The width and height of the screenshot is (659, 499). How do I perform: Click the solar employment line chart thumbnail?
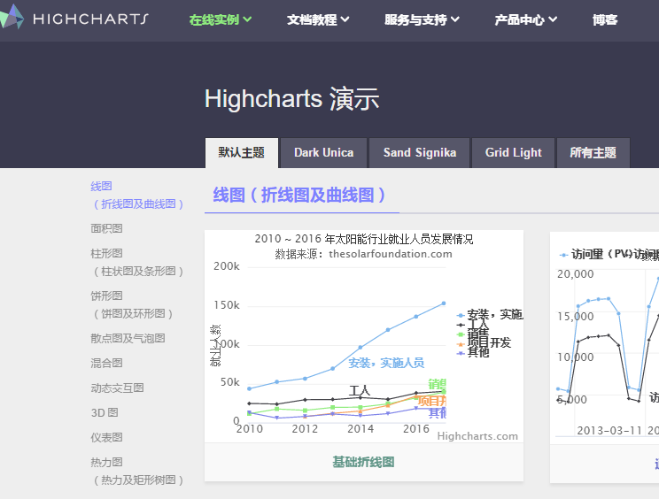[364, 336]
